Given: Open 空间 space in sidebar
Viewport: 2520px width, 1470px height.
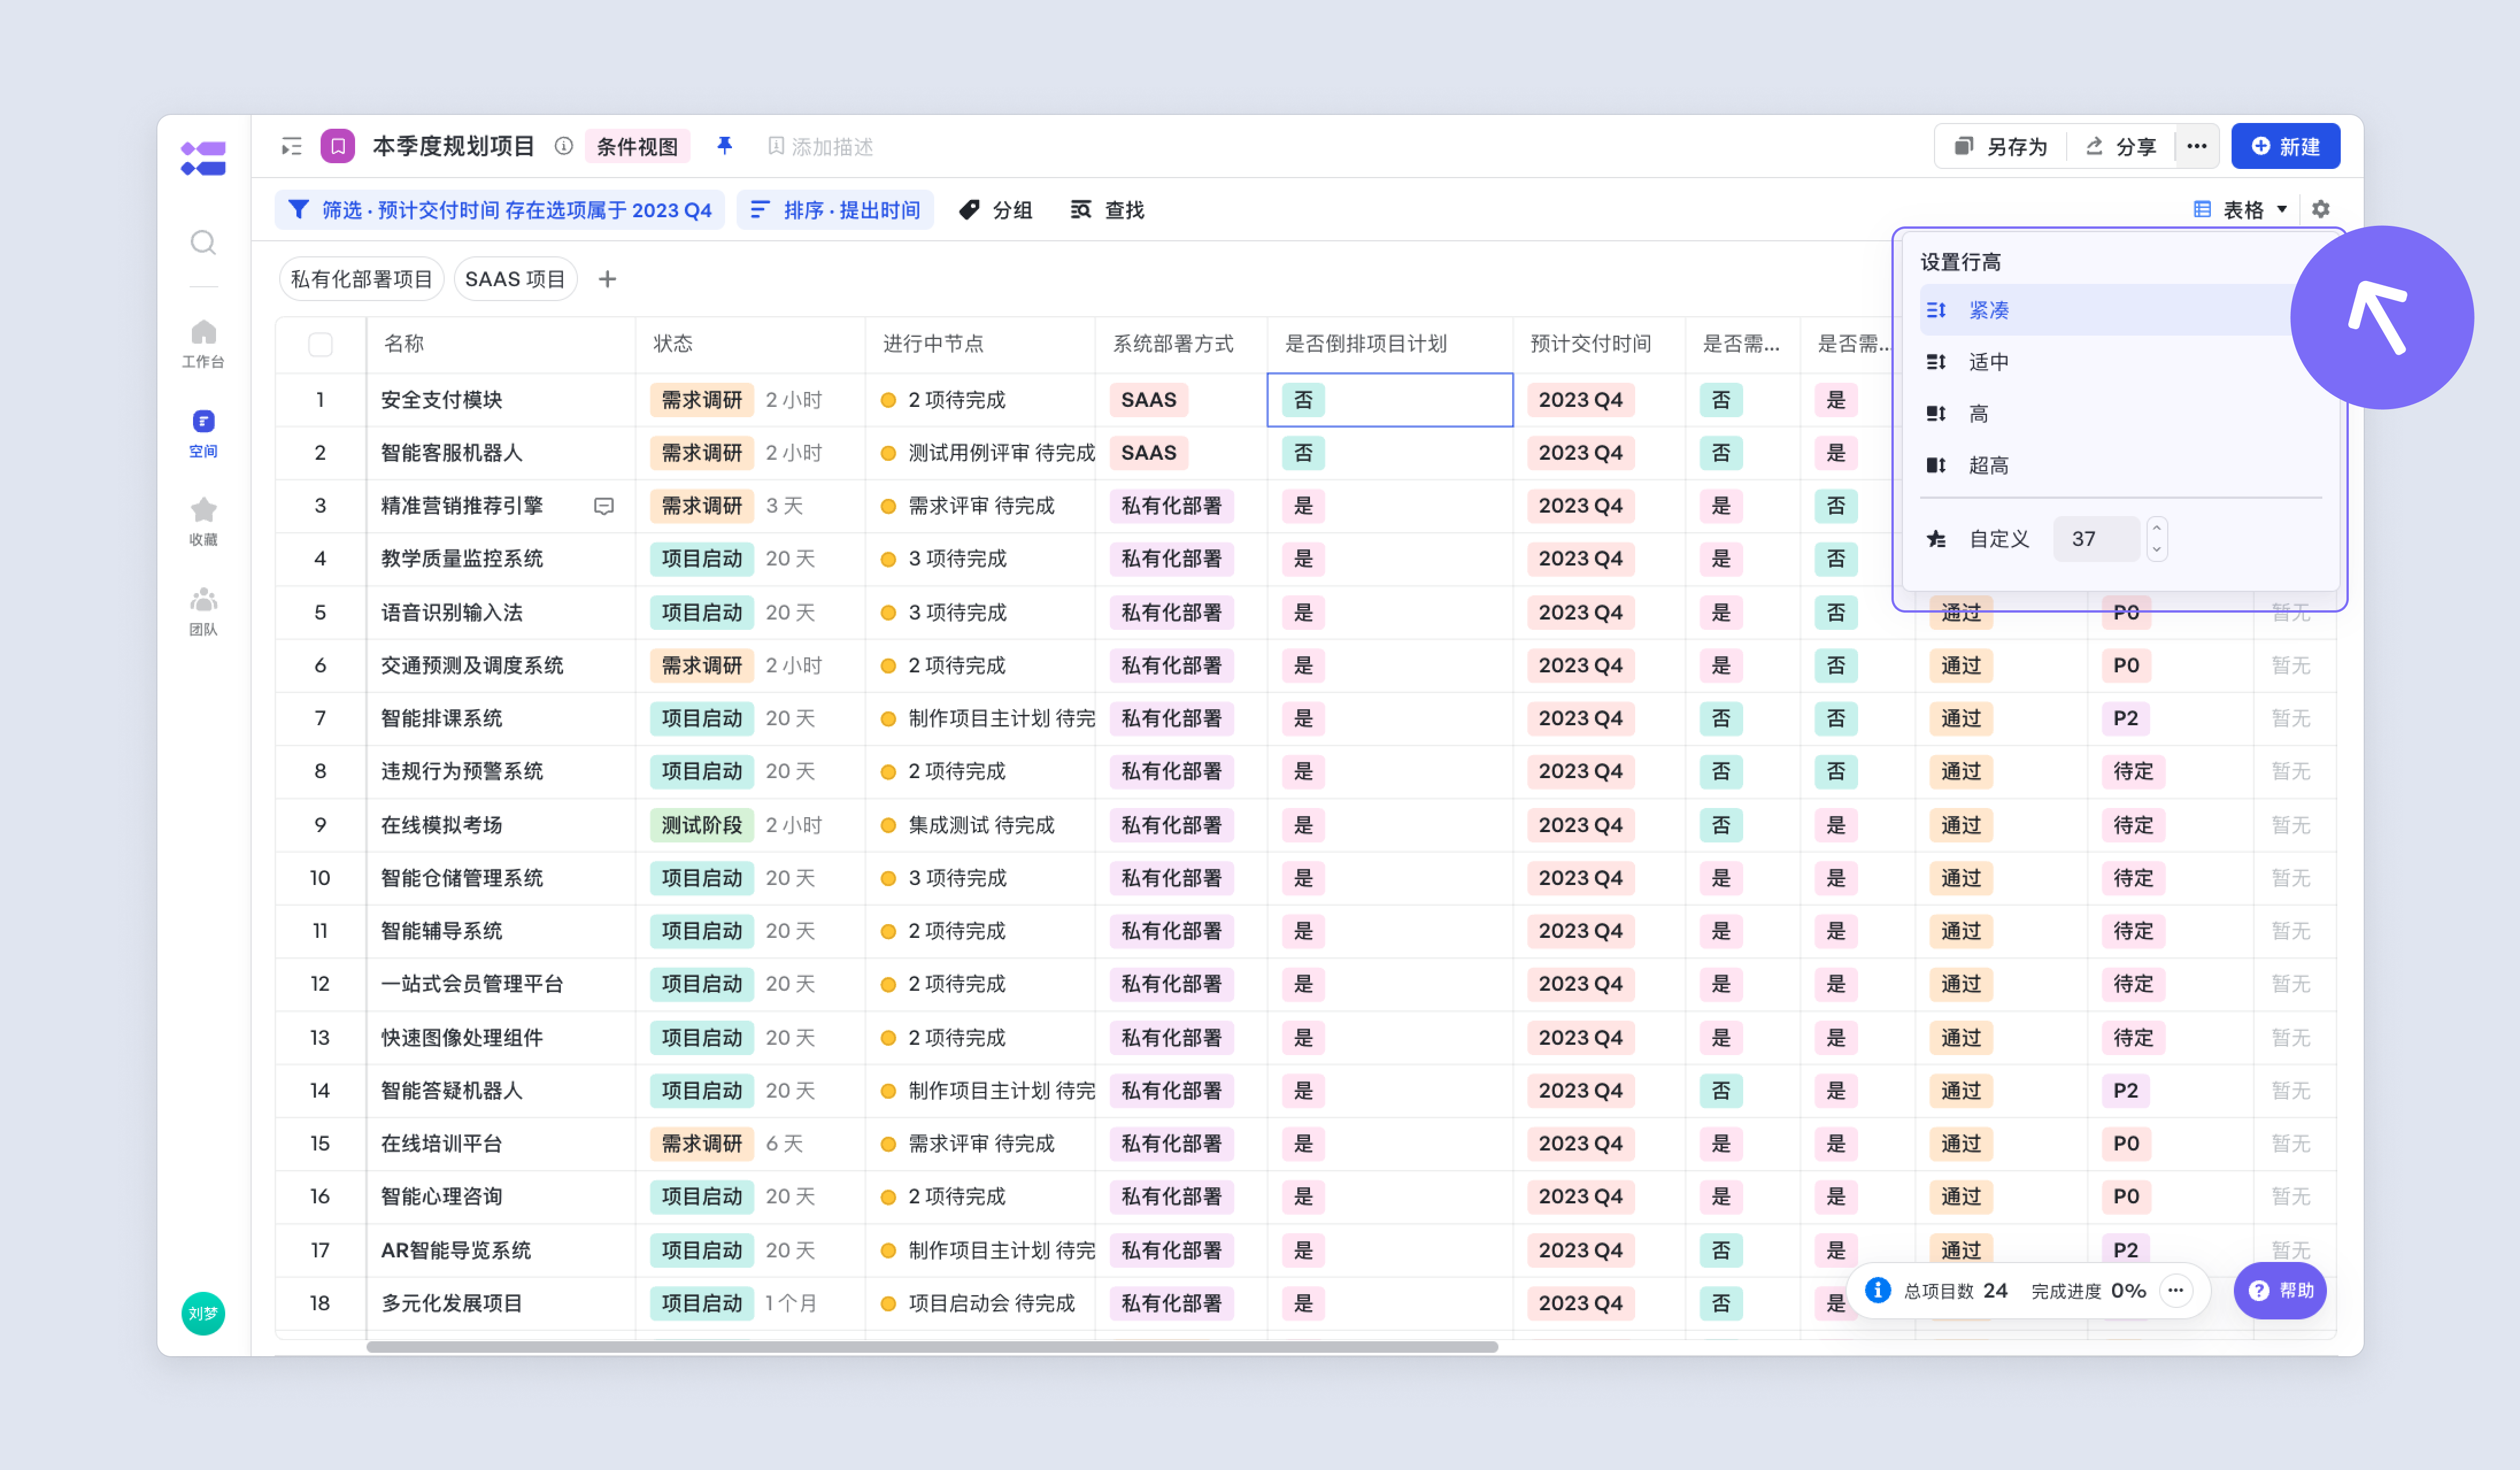Looking at the screenshot, I should [203, 433].
